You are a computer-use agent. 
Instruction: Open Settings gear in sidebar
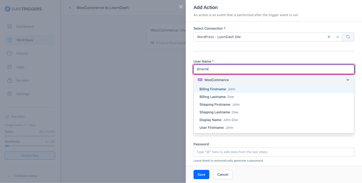click(10, 94)
